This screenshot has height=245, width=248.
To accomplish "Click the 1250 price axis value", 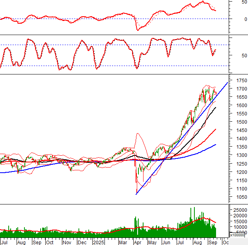I will pos(242,164).
